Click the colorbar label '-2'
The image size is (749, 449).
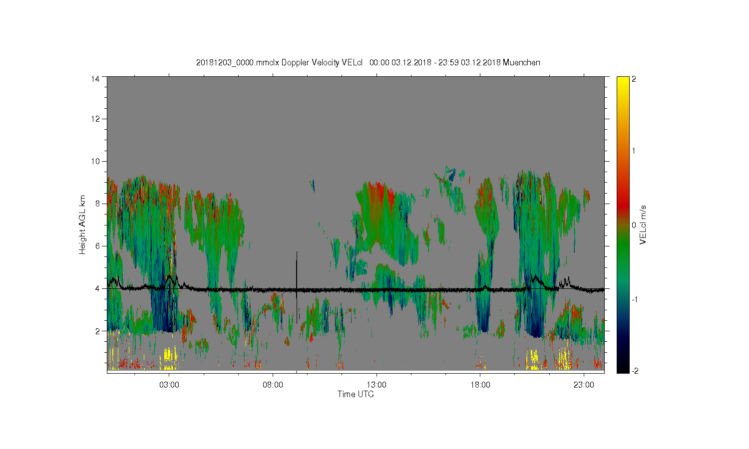coord(635,371)
